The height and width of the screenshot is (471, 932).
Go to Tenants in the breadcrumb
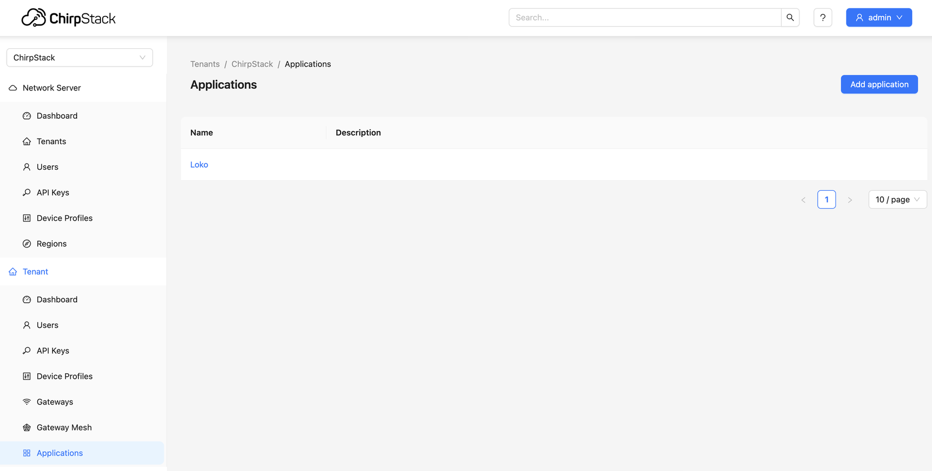click(205, 64)
